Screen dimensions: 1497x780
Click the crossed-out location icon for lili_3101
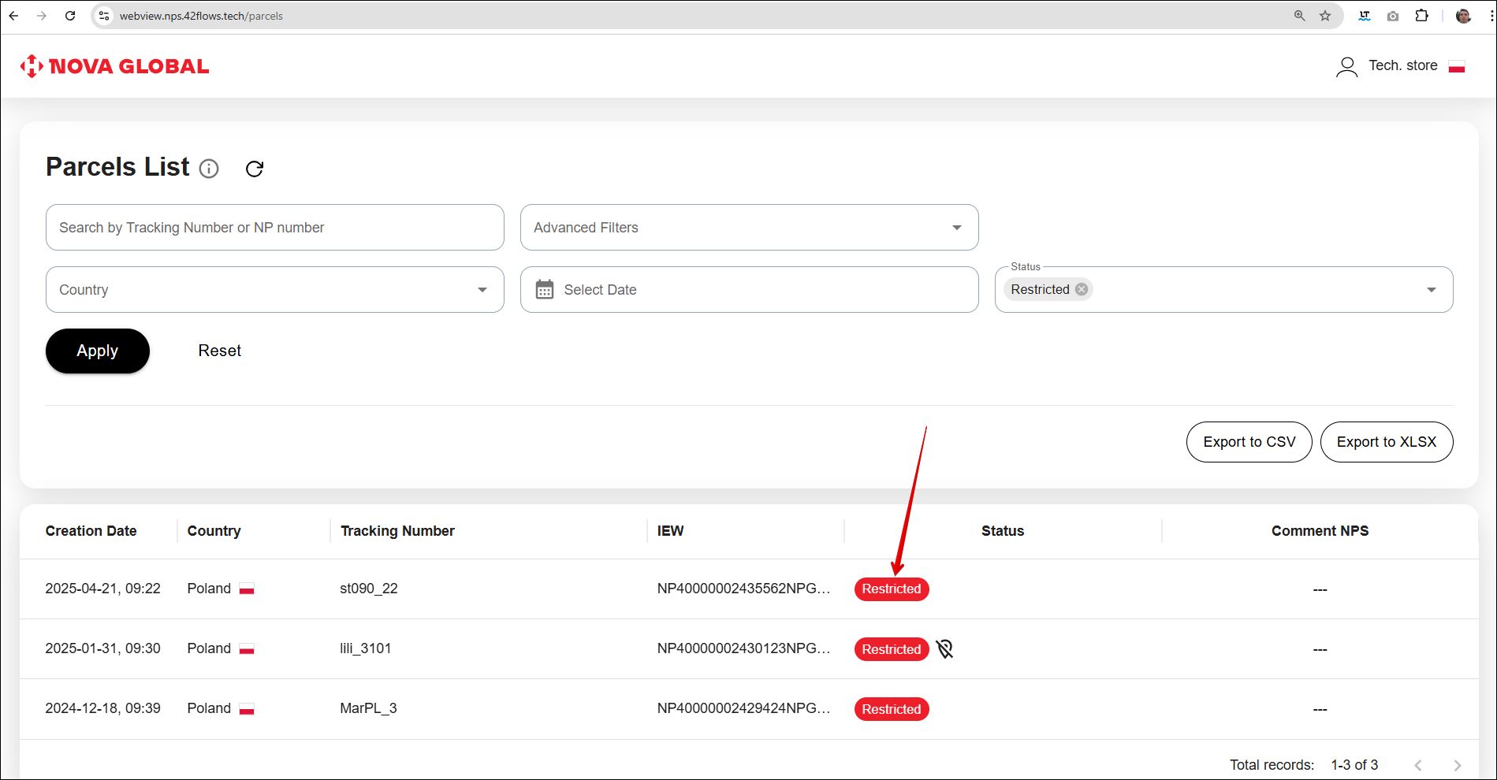[x=944, y=648]
